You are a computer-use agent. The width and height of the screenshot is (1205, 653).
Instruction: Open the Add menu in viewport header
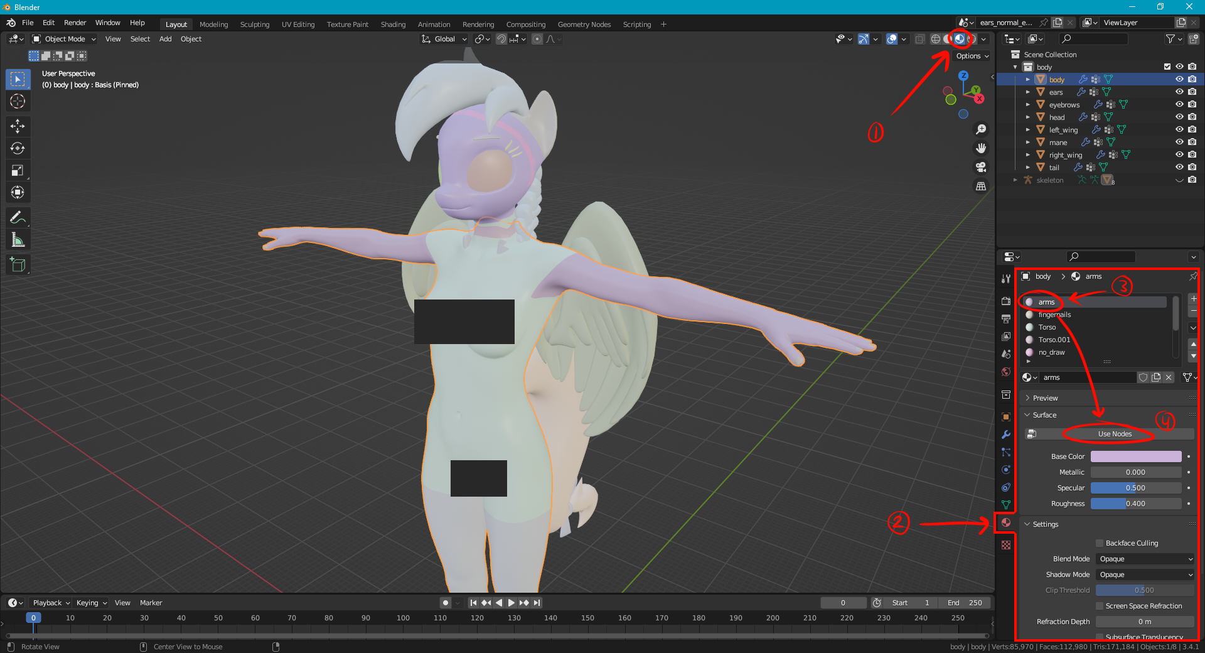(165, 39)
